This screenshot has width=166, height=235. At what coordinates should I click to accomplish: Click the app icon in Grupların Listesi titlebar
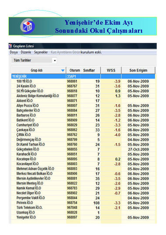coord(10,46)
